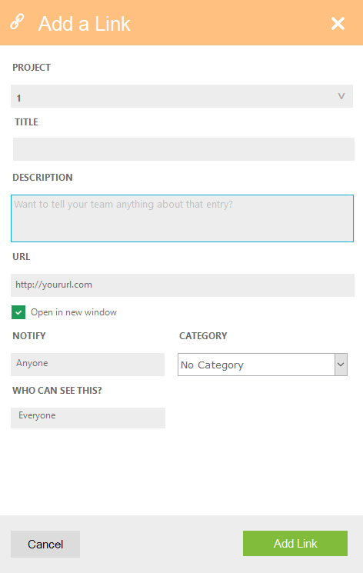Click the PROJECT label text
The image size is (363, 573).
[32, 67]
